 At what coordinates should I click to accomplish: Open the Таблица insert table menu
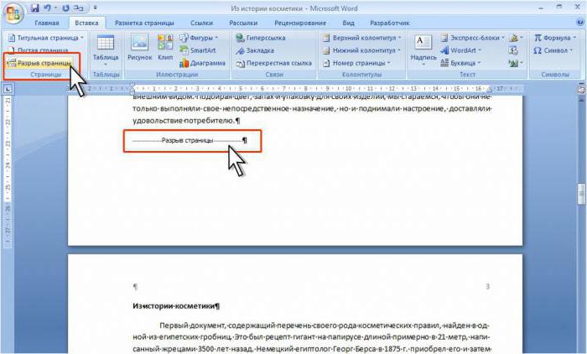click(x=106, y=49)
